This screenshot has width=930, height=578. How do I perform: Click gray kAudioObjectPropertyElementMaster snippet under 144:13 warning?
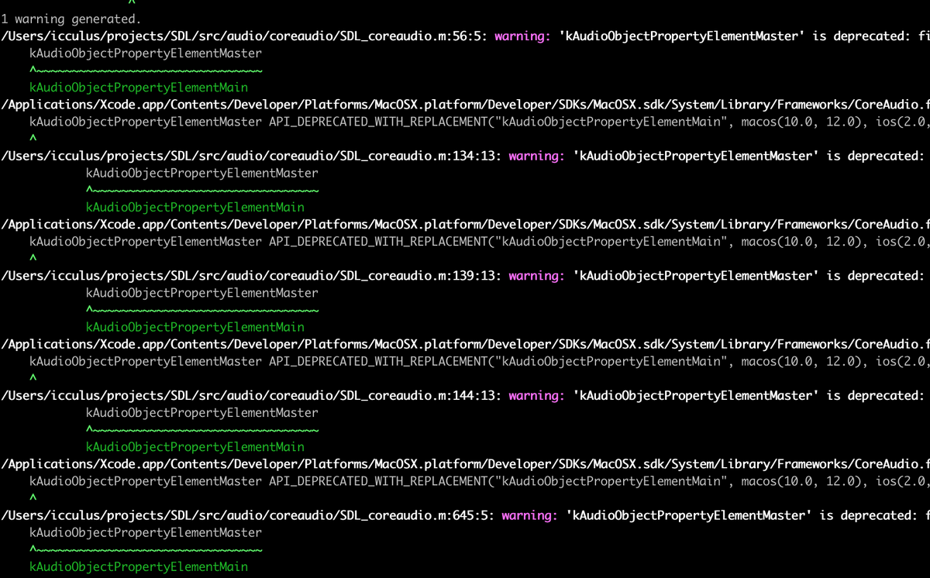(202, 412)
